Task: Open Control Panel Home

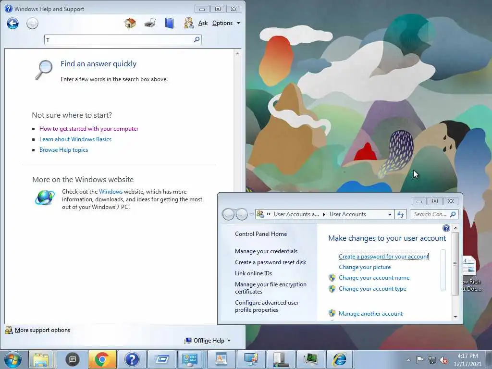Action: point(261,234)
